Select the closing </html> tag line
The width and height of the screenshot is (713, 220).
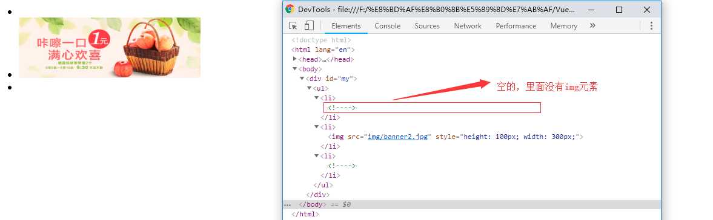[305, 214]
